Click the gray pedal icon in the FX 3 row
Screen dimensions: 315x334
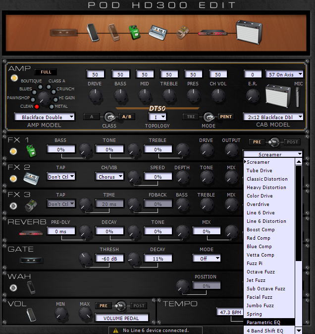tap(31, 205)
